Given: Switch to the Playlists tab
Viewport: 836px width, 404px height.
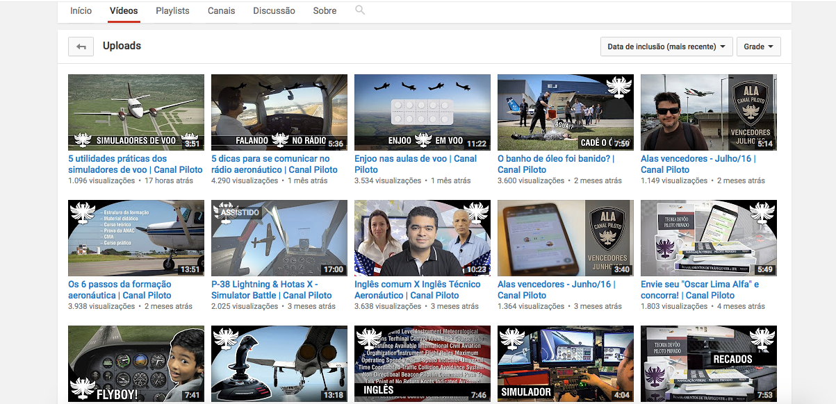Looking at the screenshot, I should pyautogui.click(x=172, y=11).
